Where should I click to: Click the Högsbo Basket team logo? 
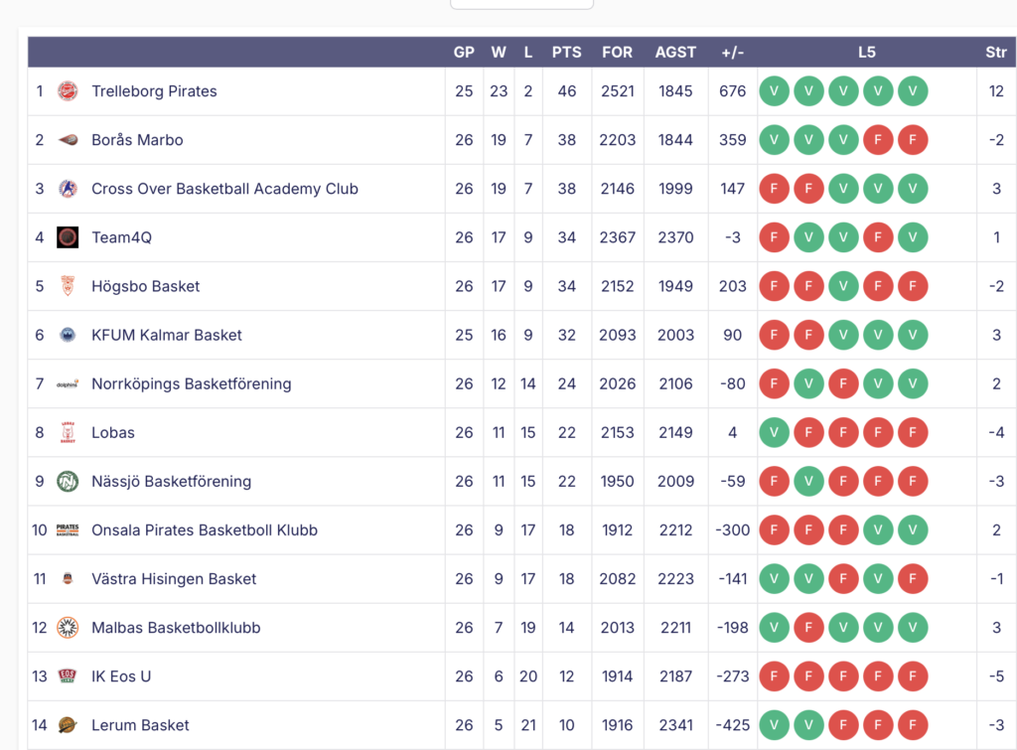pyautogui.click(x=68, y=286)
